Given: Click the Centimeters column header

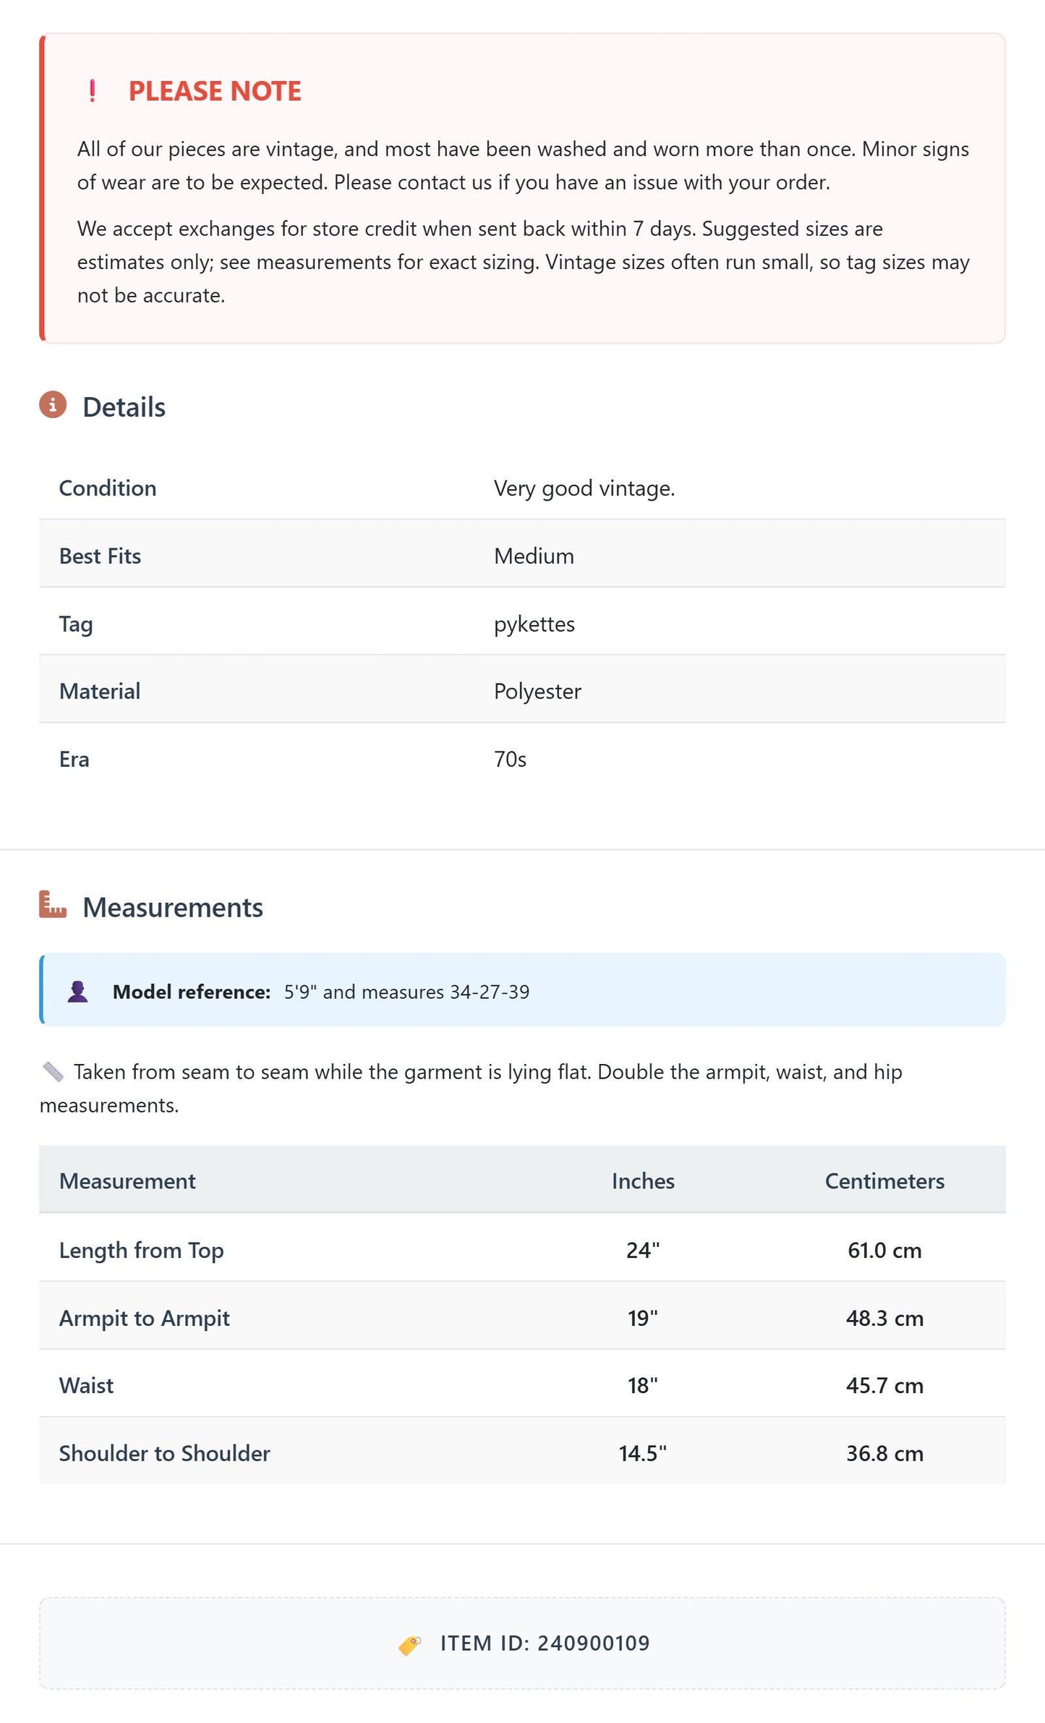Looking at the screenshot, I should tap(884, 1180).
